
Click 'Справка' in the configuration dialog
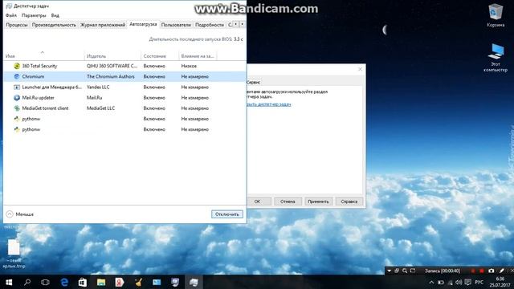(x=349, y=201)
